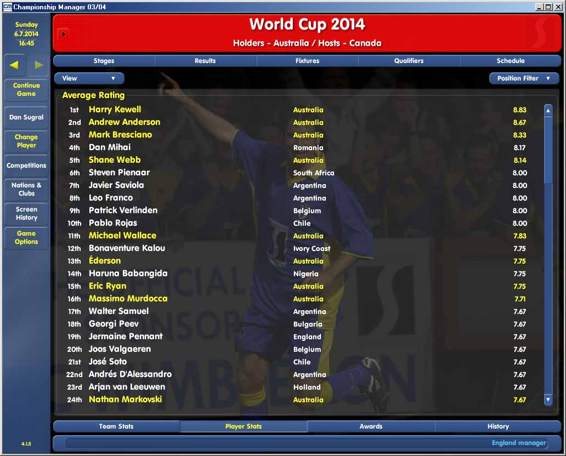Select player Éderson

[105, 260]
